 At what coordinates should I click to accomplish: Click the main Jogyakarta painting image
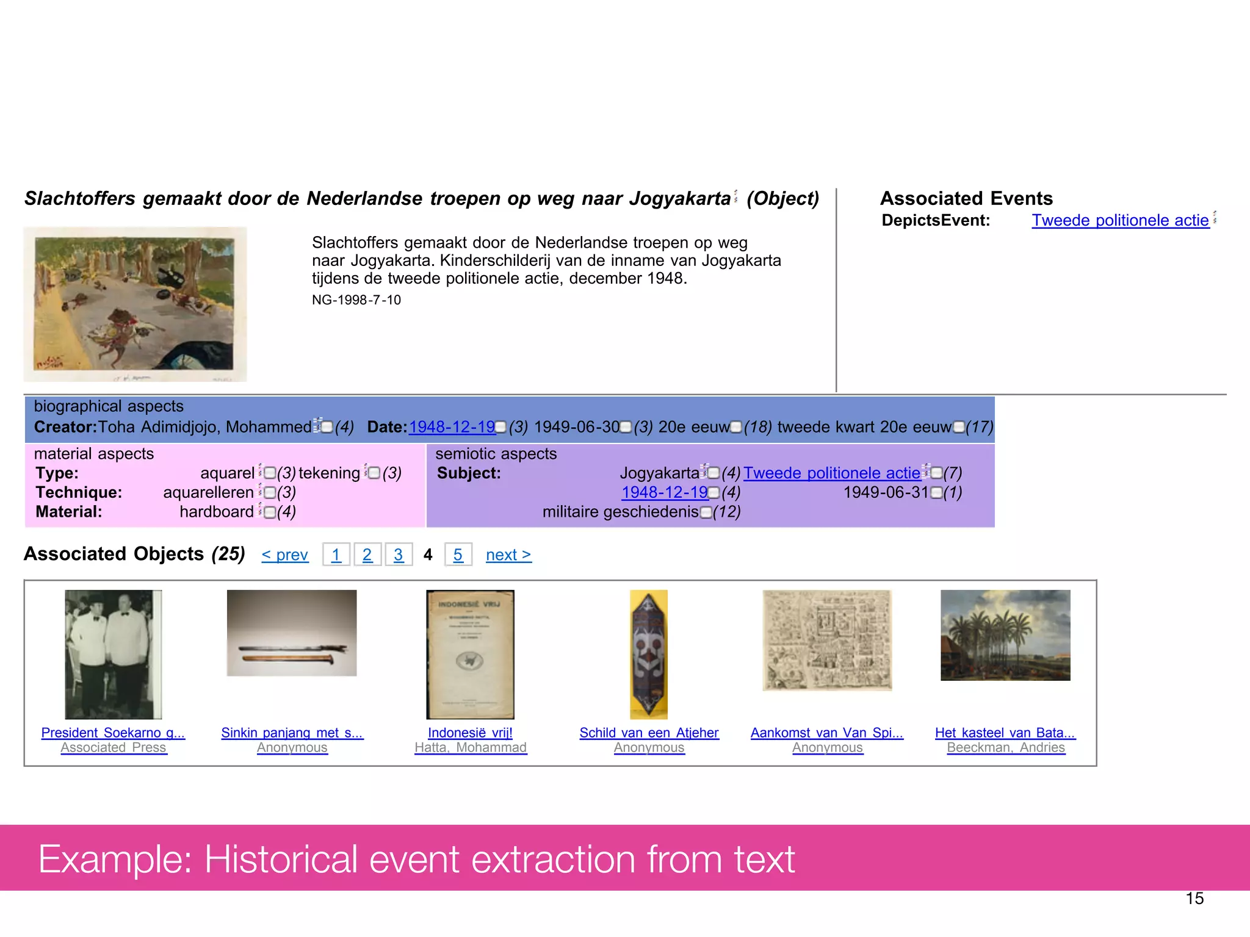coord(135,304)
